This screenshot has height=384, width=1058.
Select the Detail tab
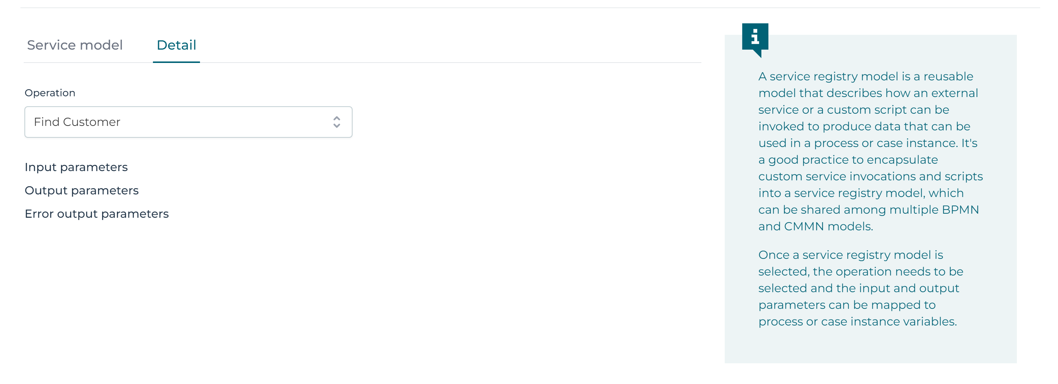(x=176, y=45)
